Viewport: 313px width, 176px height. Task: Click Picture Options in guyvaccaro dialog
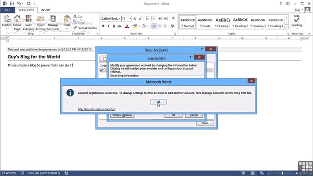[x=122, y=115]
